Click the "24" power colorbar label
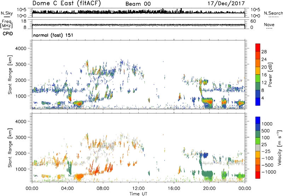283x196 pixels. pos(264,59)
